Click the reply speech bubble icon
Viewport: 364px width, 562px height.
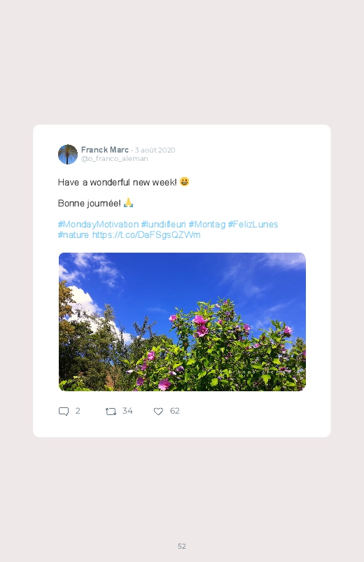(x=64, y=411)
